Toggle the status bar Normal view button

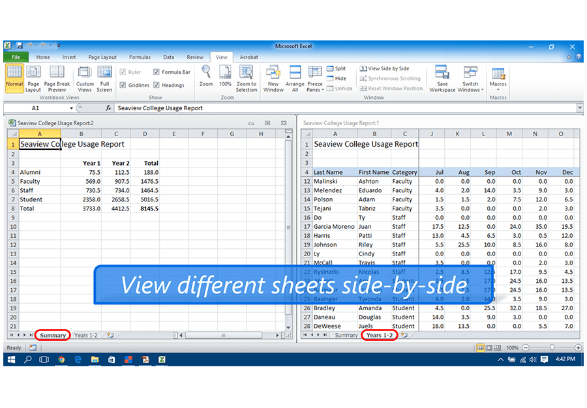tap(480, 348)
